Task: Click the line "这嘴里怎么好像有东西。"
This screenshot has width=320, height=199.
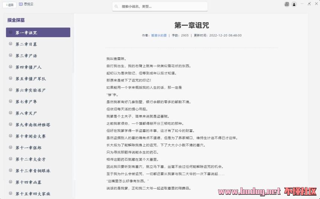Action: (128, 181)
